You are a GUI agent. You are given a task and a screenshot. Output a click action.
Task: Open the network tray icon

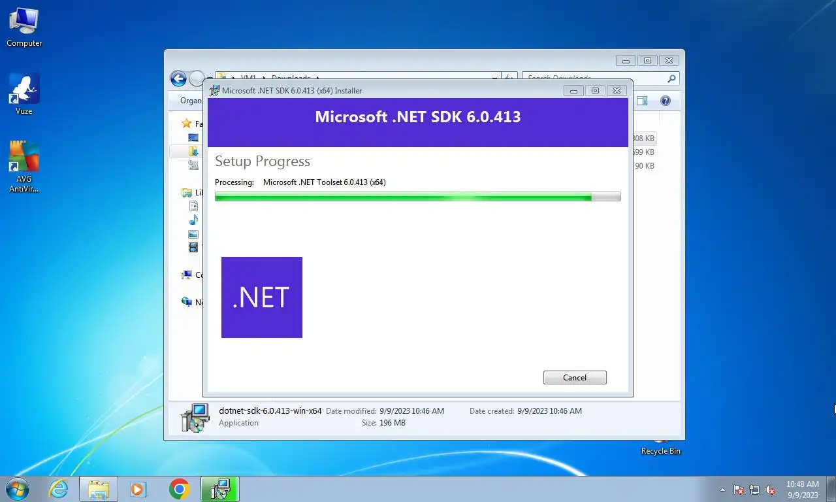pyautogui.click(x=754, y=490)
